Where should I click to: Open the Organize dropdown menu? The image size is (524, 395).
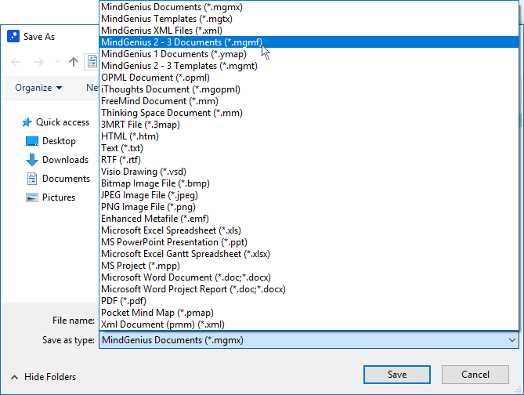[x=38, y=88]
